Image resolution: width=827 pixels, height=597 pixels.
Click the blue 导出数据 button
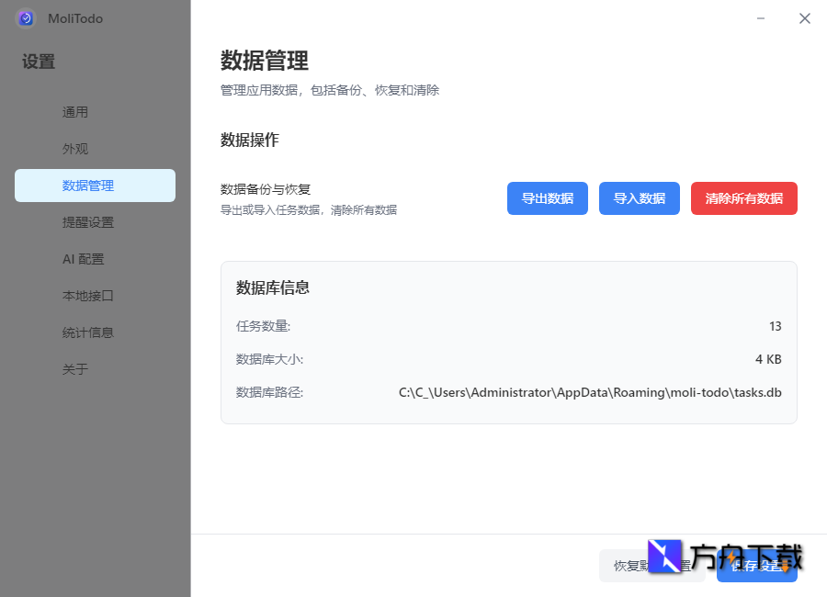click(547, 197)
